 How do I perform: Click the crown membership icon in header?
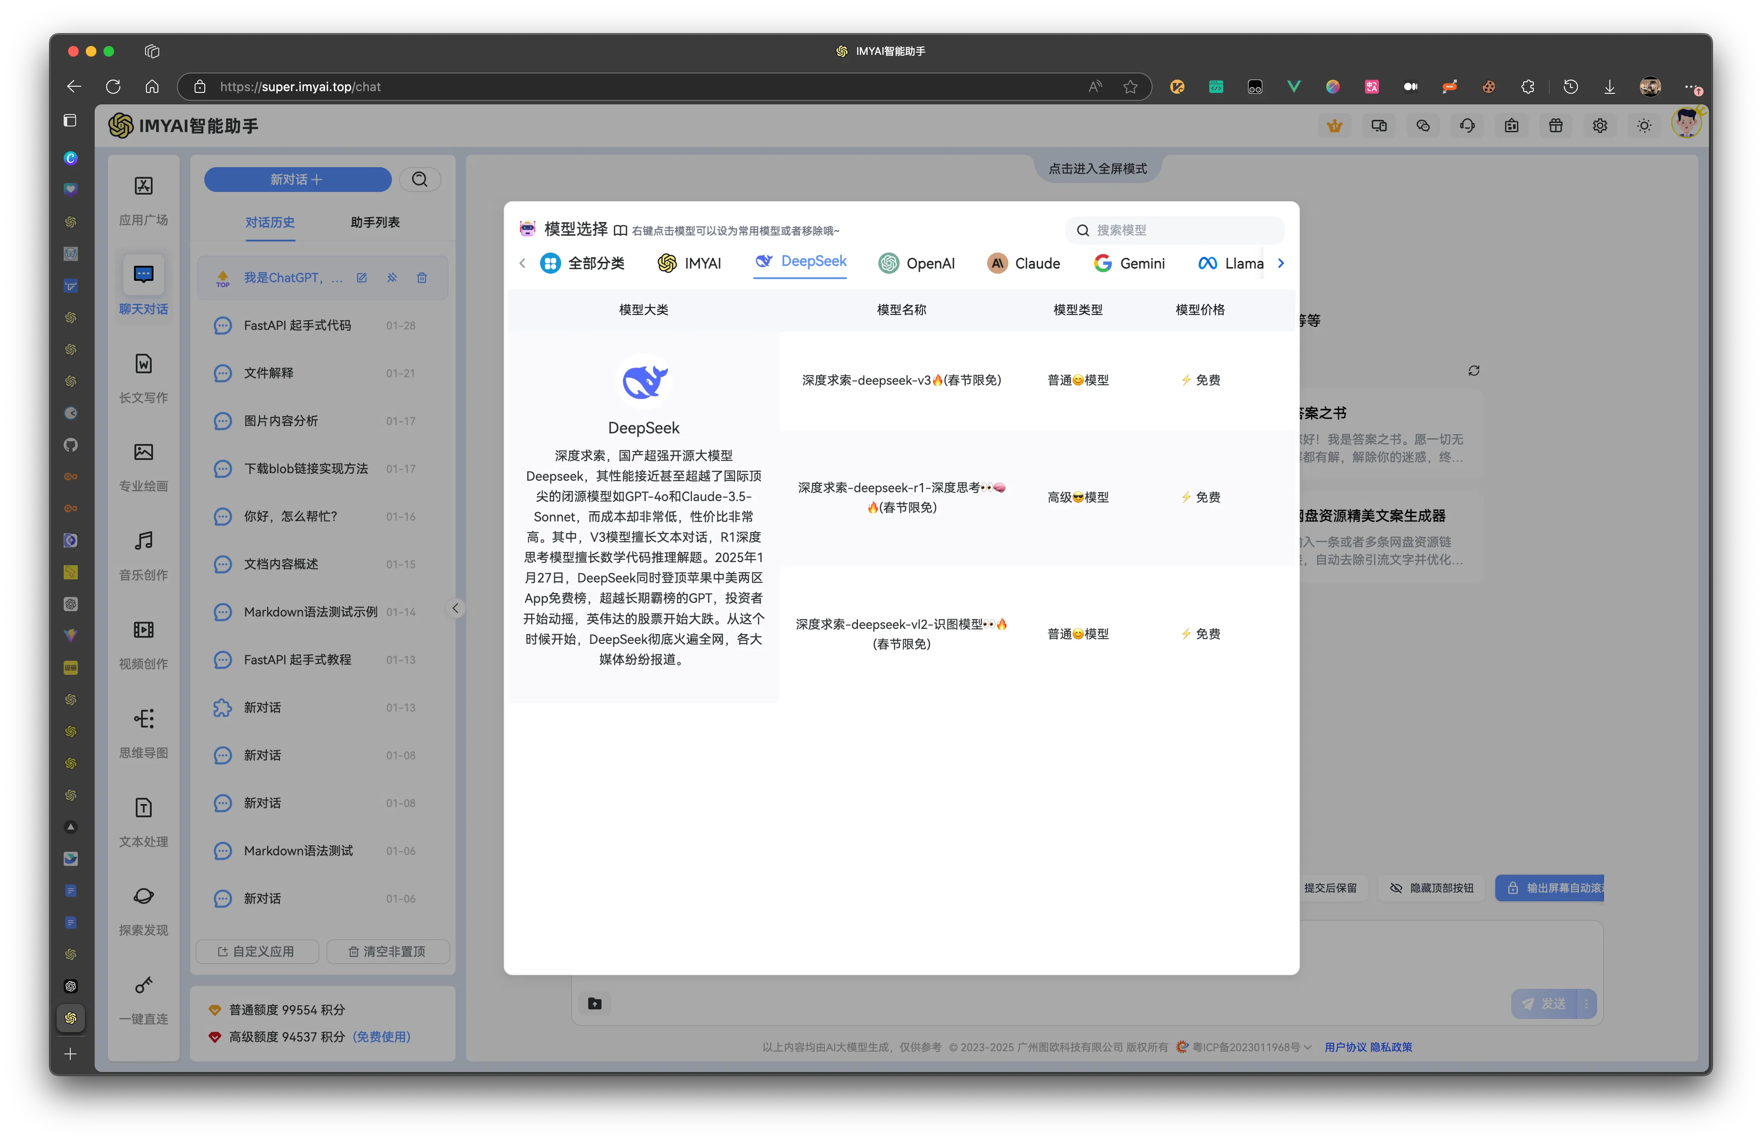point(1335,126)
